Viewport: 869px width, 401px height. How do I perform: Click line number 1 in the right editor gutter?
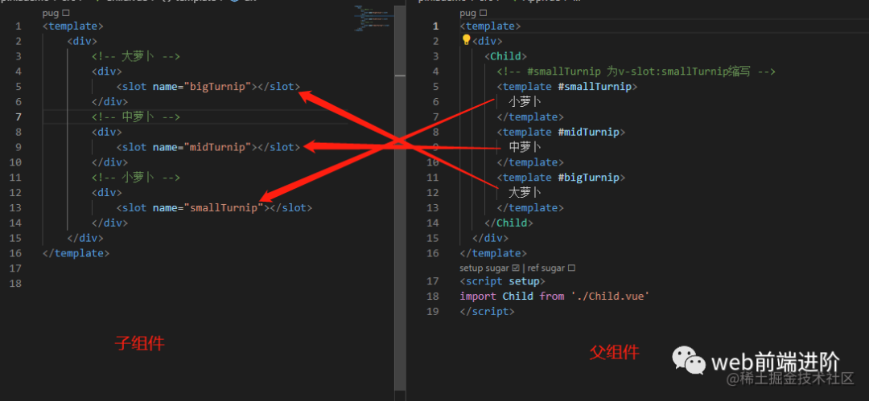click(x=435, y=26)
